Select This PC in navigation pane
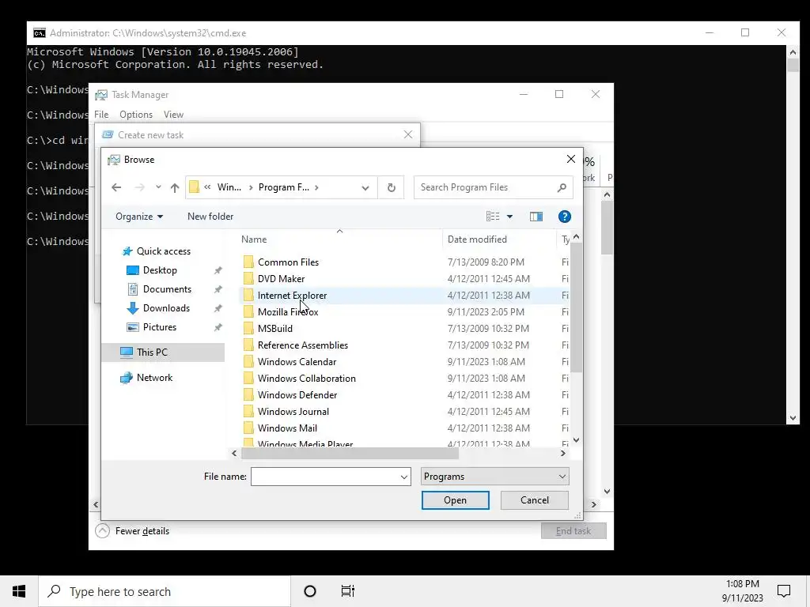Image resolution: width=810 pixels, height=607 pixels. click(163, 352)
